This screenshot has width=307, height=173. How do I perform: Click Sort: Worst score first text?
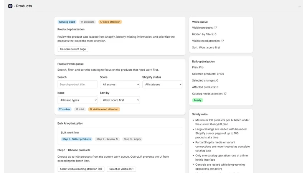click(206, 47)
